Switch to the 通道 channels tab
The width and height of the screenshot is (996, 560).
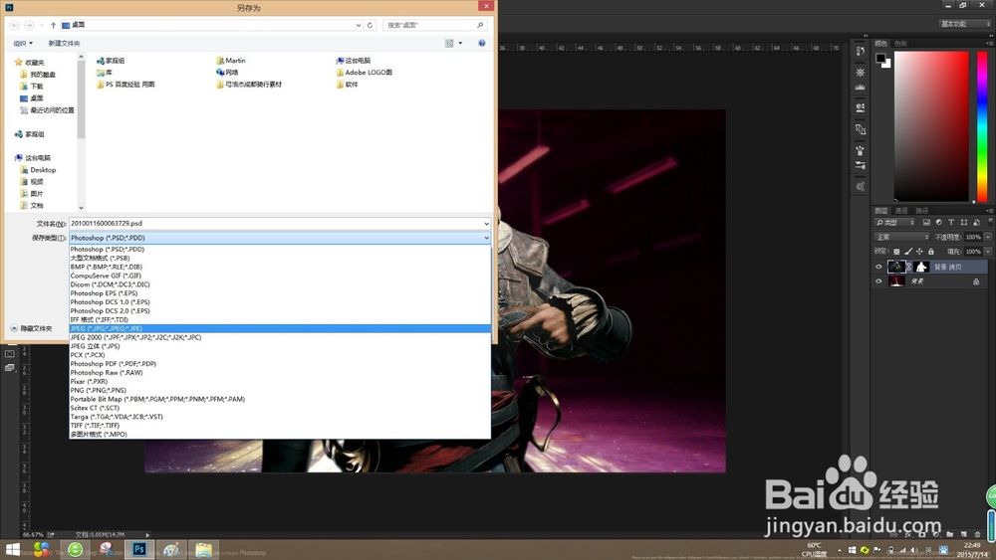(901, 211)
